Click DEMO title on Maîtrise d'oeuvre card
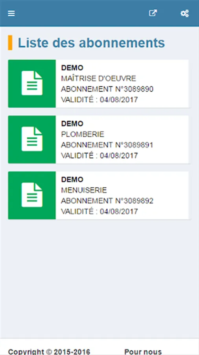Viewport: 199px width, 355px height. pos(72,68)
